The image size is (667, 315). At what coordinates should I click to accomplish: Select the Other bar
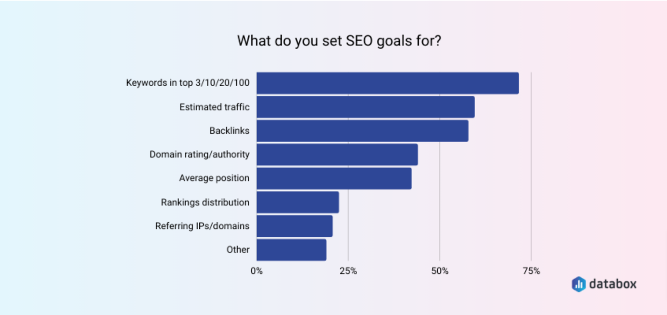point(292,250)
